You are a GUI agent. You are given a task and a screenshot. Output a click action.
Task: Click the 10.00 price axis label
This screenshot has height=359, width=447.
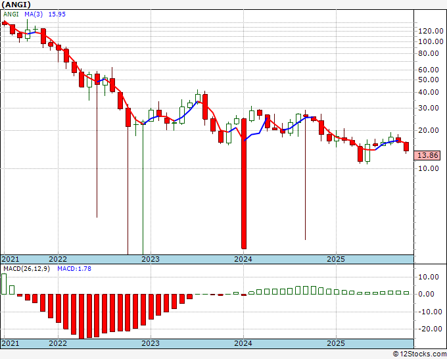coord(428,168)
